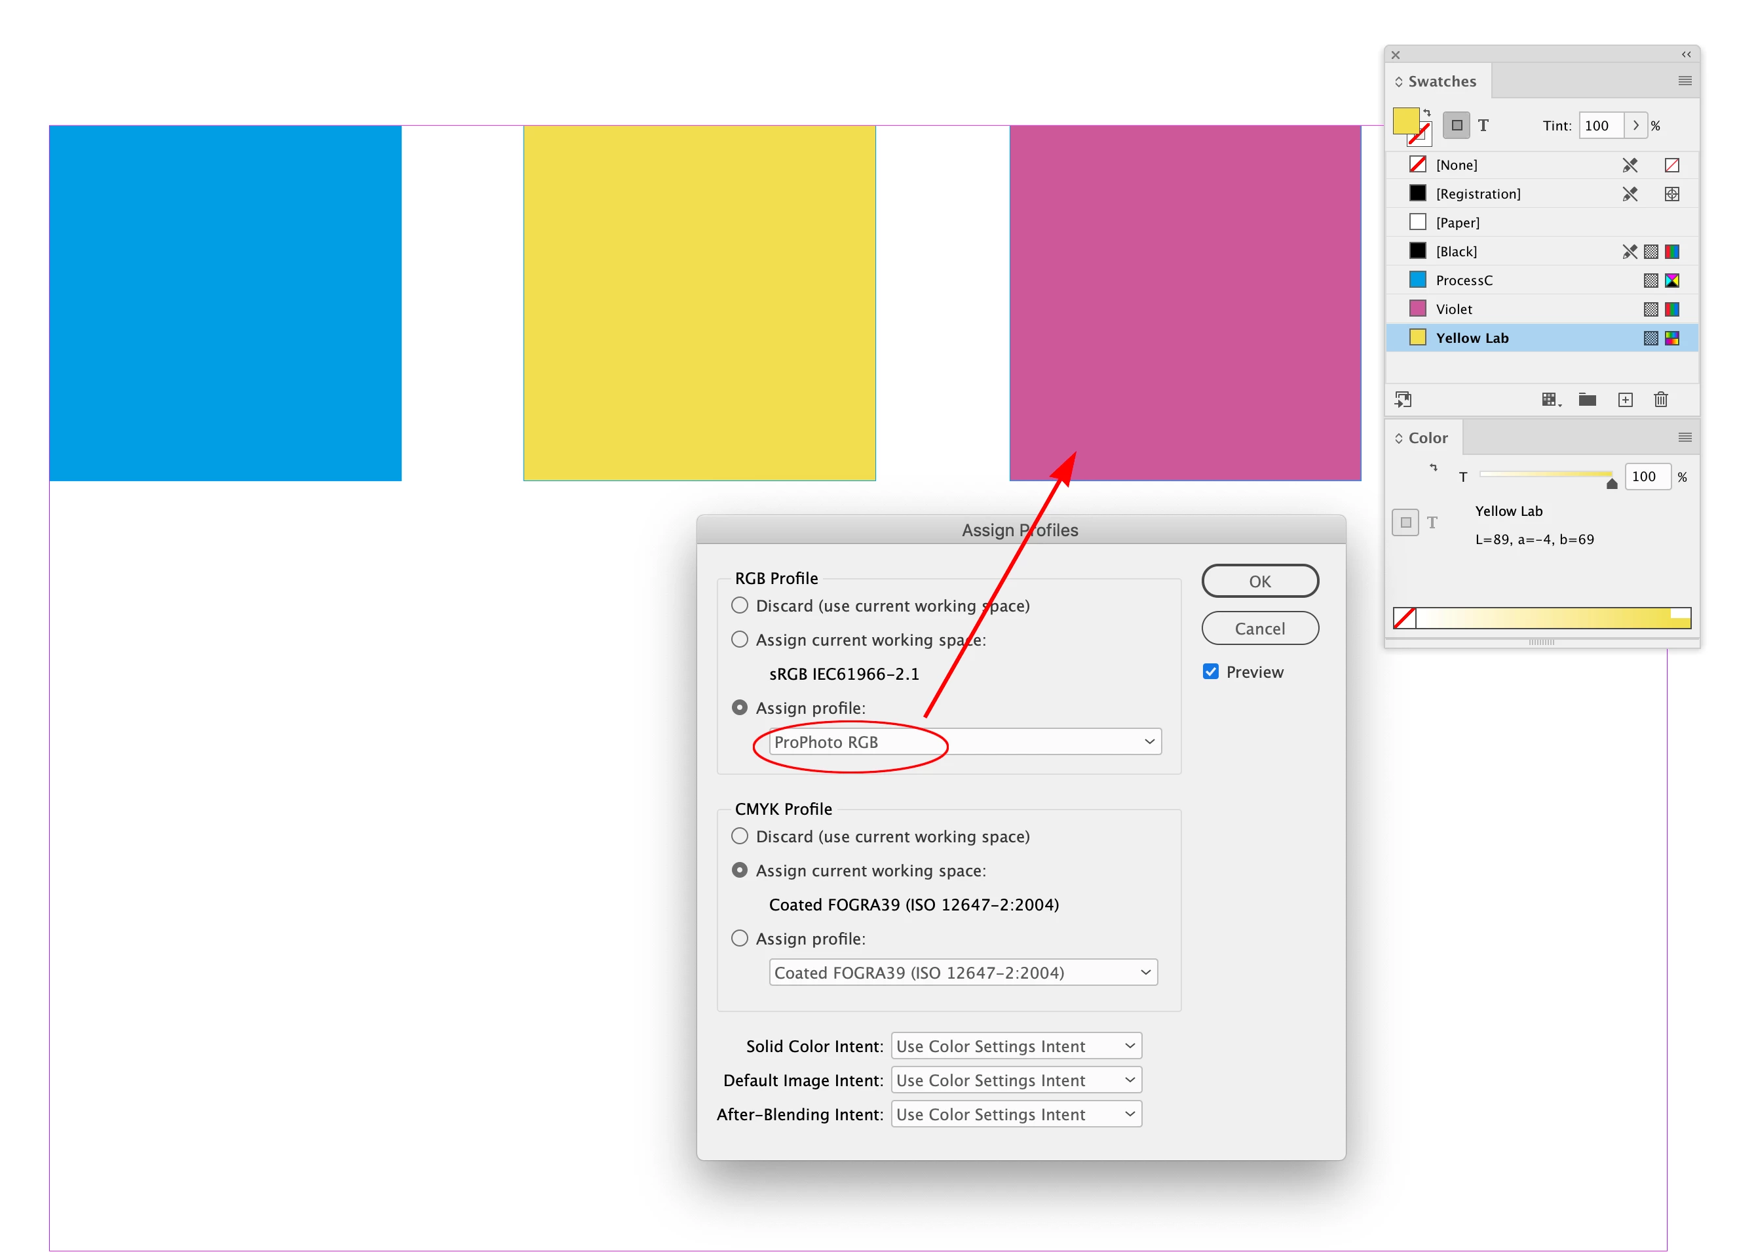Viewport: 1756px width, 1252px height.
Task: Select CMYK Assign profile radio button
Action: [740, 938]
